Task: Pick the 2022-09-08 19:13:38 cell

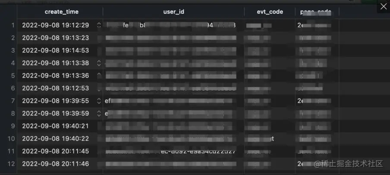Action: [56, 63]
